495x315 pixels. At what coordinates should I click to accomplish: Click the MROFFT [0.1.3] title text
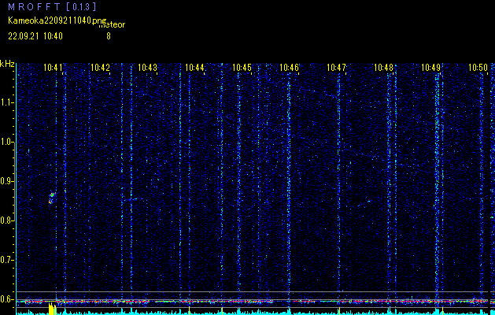pos(52,6)
